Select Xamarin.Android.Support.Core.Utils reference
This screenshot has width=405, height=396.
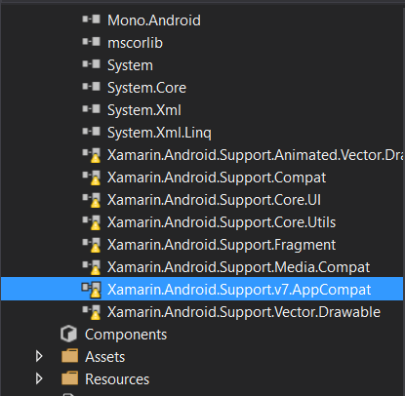pos(222,222)
